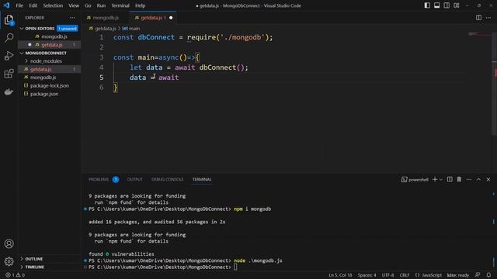Open the Edit menu
Image resolution: width=497 pixels, height=279 pixels.
click(33, 5)
